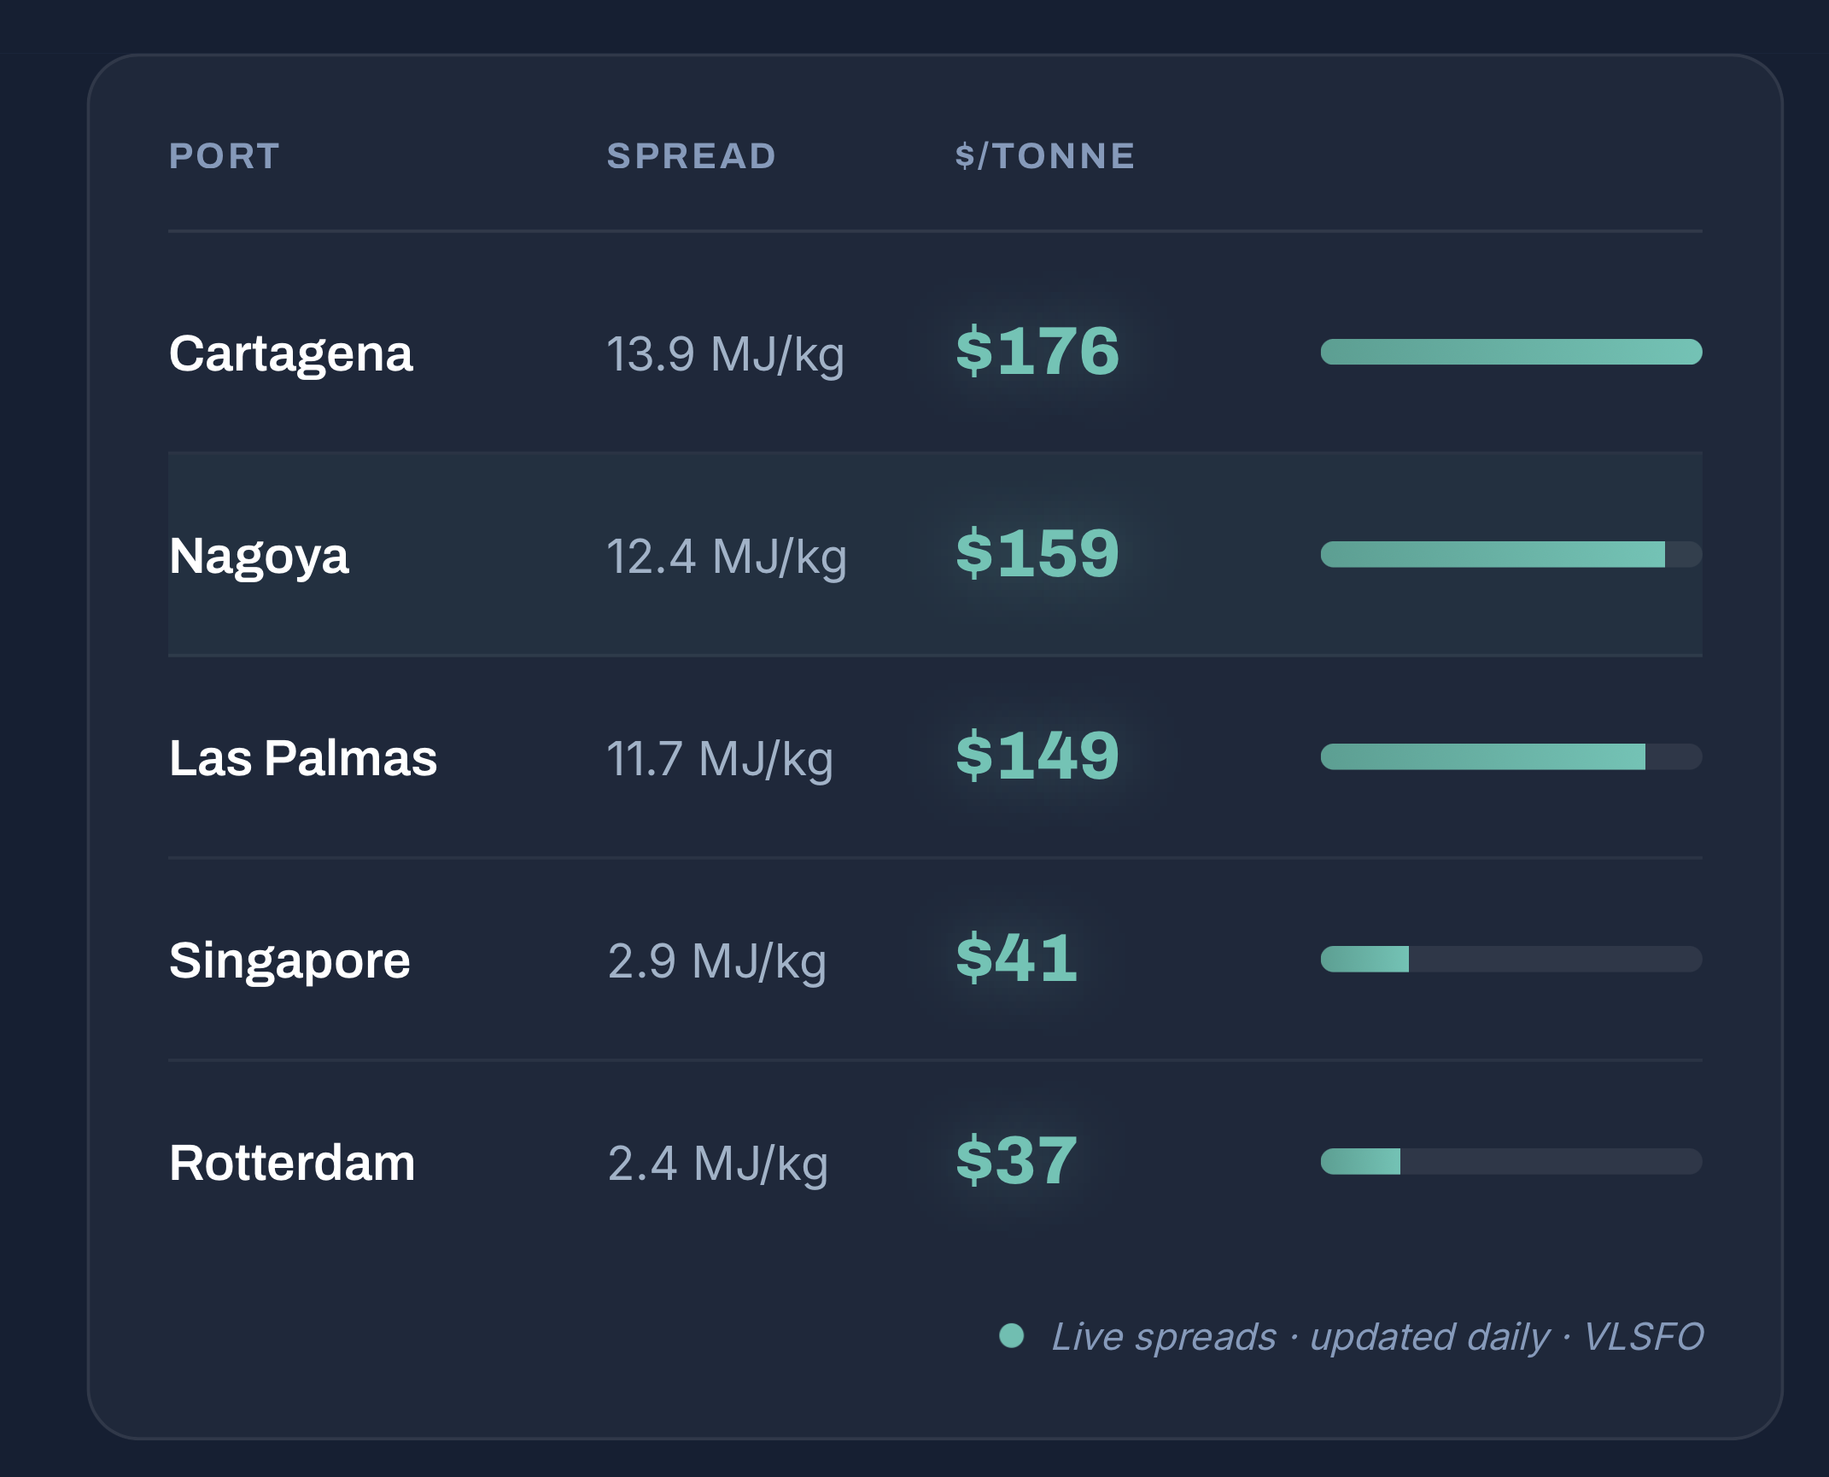Select the $149 Las Palmas price
Screen dimensions: 1829x1477
1037,756
